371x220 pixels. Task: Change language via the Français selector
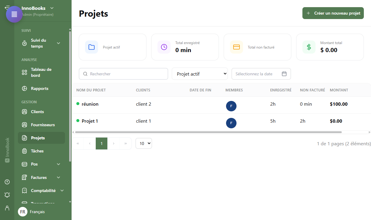tap(32, 212)
